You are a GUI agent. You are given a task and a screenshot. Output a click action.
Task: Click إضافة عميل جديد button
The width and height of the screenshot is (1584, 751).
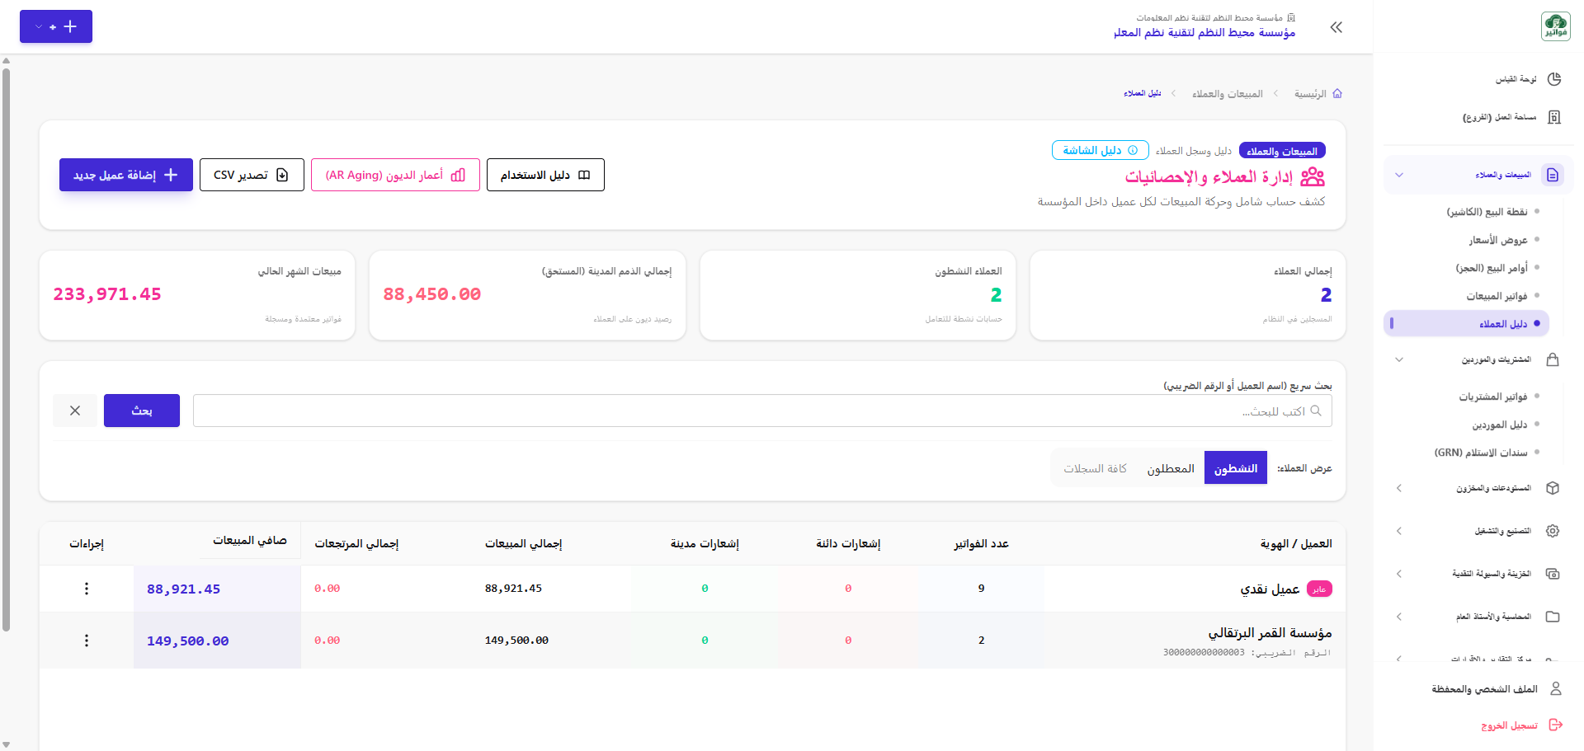coord(126,175)
